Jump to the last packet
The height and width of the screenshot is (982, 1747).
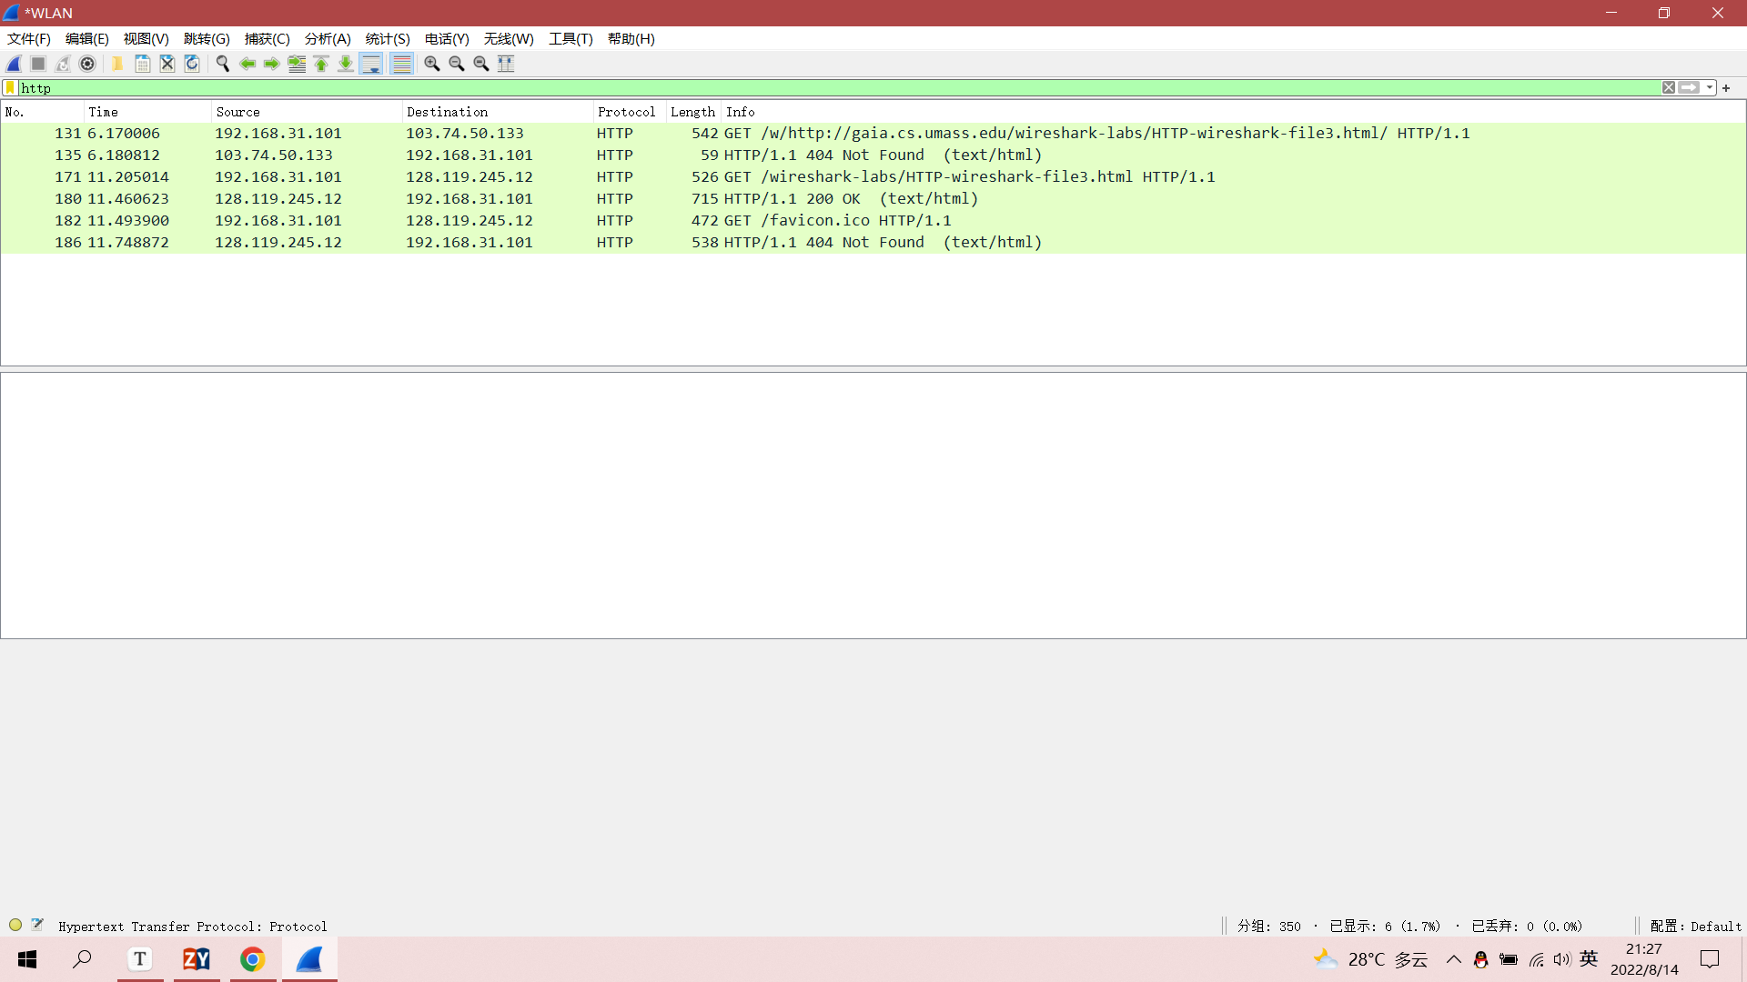(x=346, y=64)
